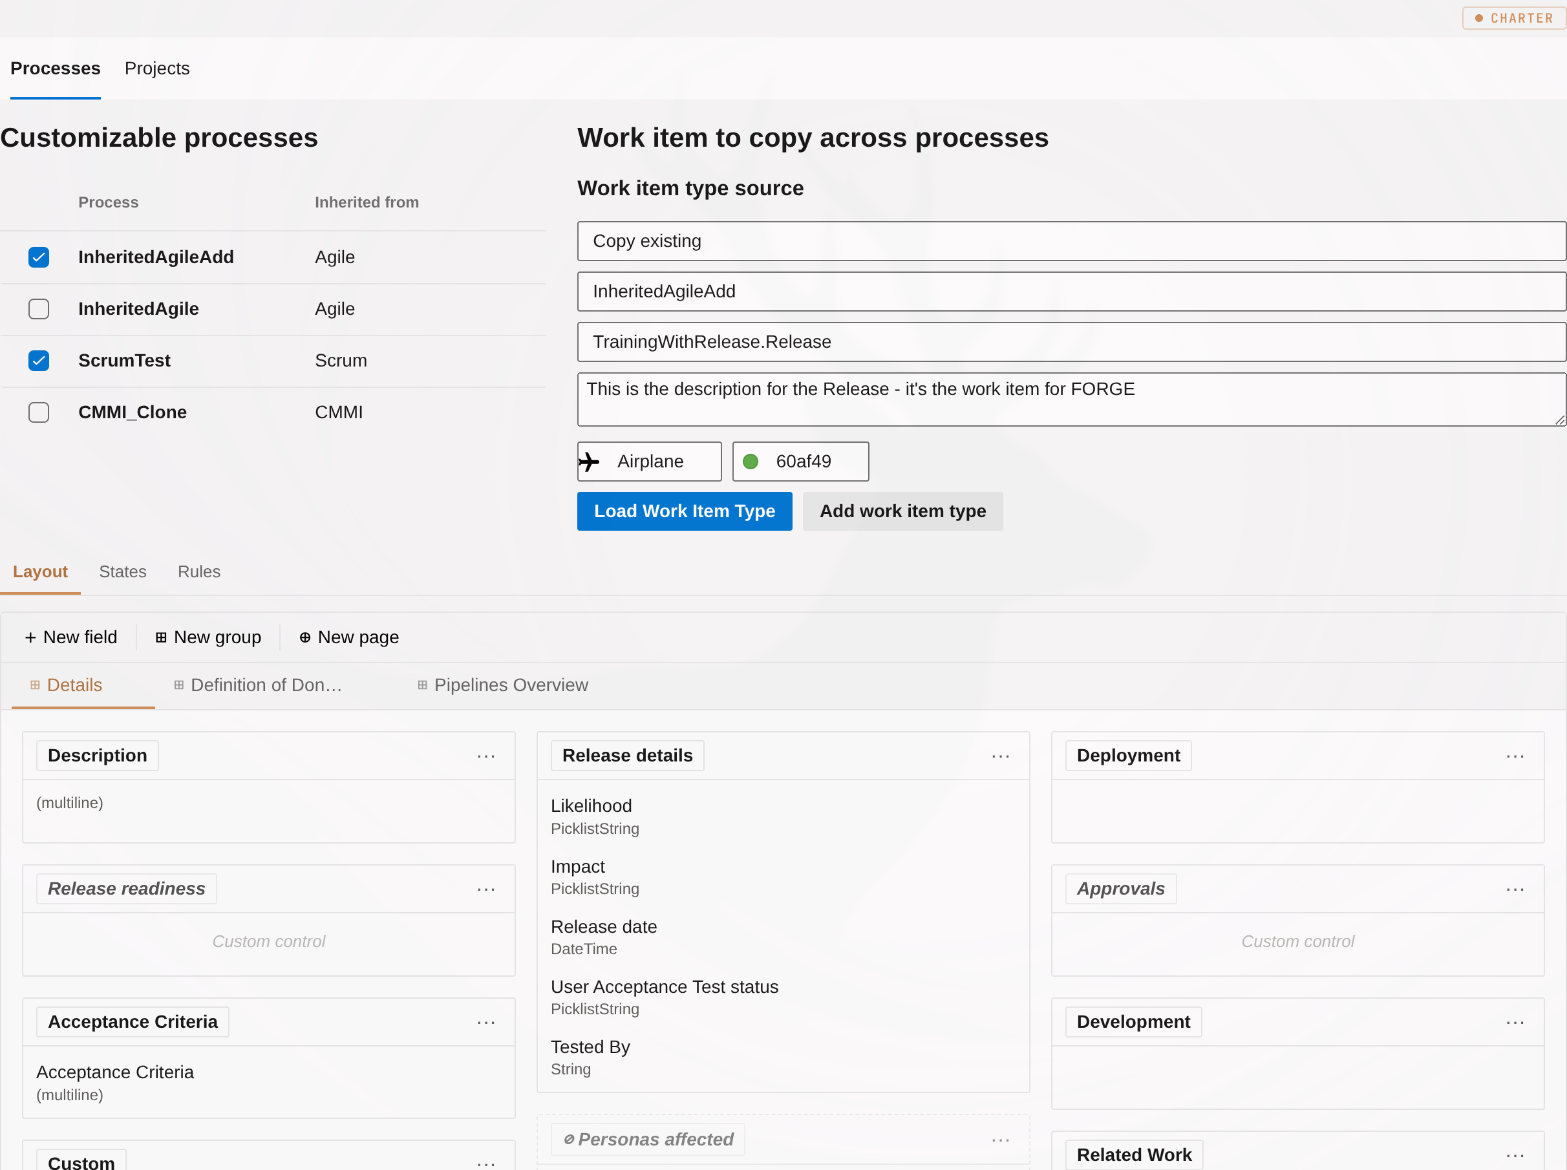Click Load Work Item Type button
Viewport: 1567px width, 1170px height.
click(x=685, y=511)
